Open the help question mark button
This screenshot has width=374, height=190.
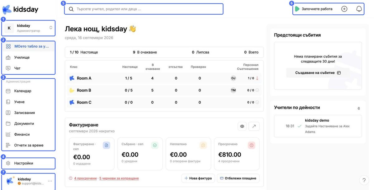point(364,180)
